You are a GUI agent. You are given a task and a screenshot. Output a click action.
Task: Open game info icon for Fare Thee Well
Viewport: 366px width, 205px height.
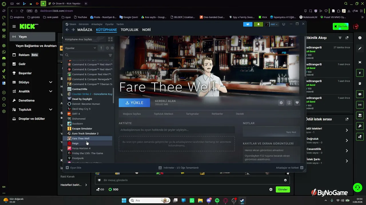(289, 102)
